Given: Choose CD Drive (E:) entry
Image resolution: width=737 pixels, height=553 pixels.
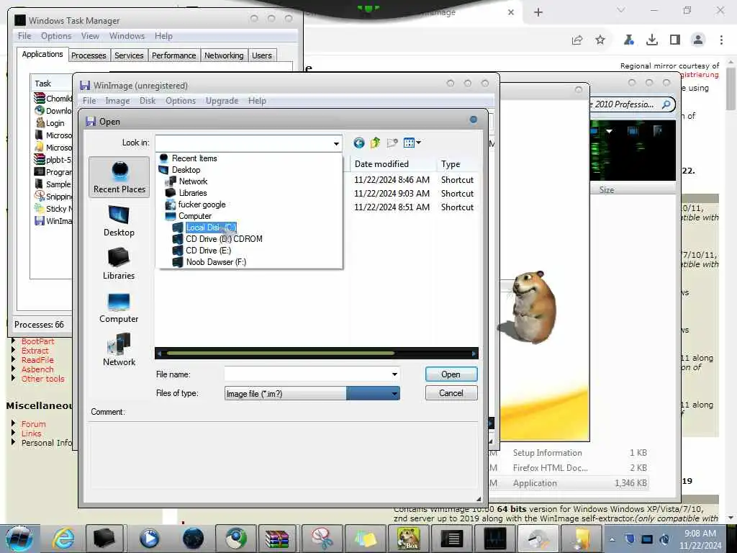Looking at the screenshot, I should point(208,251).
